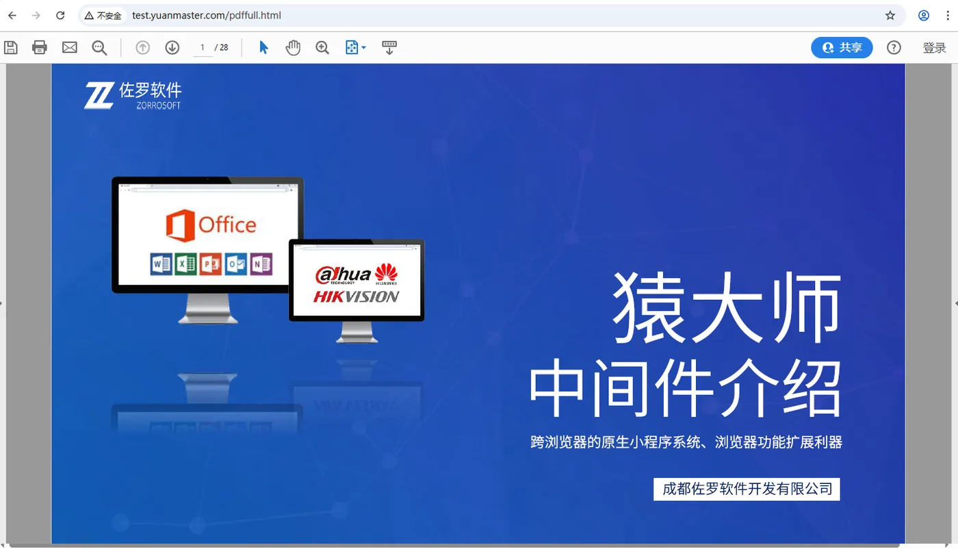Image resolution: width=958 pixels, height=549 pixels.
Task: Email the PDF document
Action: pos(69,47)
